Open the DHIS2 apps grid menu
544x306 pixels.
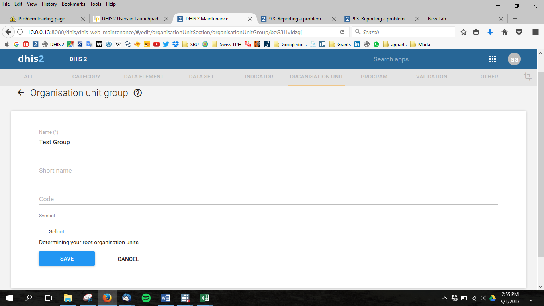point(493,59)
